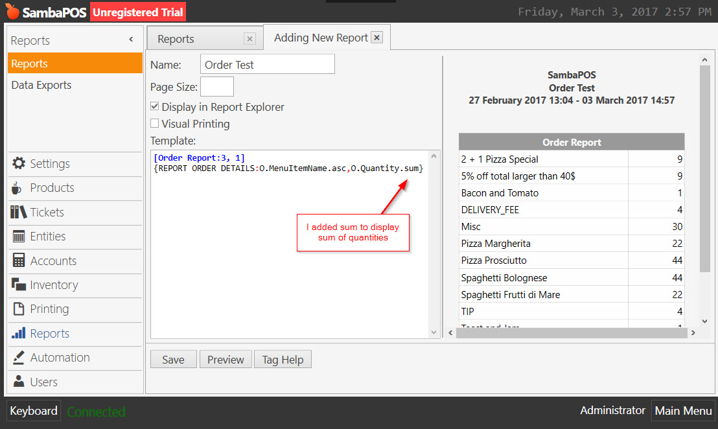Enable Visual Printing option
The height and width of the screenshot is (429, 718).
(x=154, y=124)
